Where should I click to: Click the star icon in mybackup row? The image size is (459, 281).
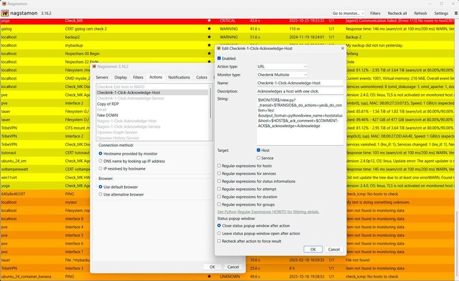[209, 45]
